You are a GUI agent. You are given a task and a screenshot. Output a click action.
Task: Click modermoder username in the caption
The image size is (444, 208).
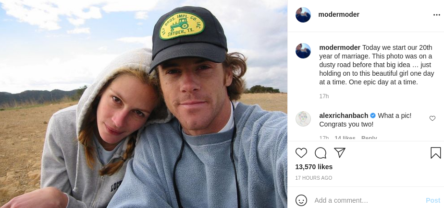click(340, 47)
